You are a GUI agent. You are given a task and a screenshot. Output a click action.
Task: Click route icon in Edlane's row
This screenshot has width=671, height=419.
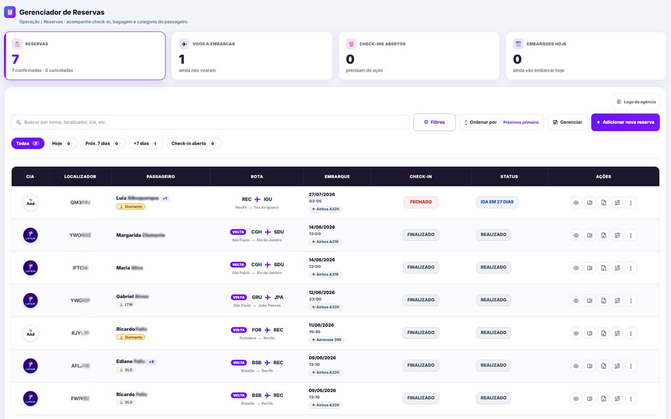click(x=618, y=366)
